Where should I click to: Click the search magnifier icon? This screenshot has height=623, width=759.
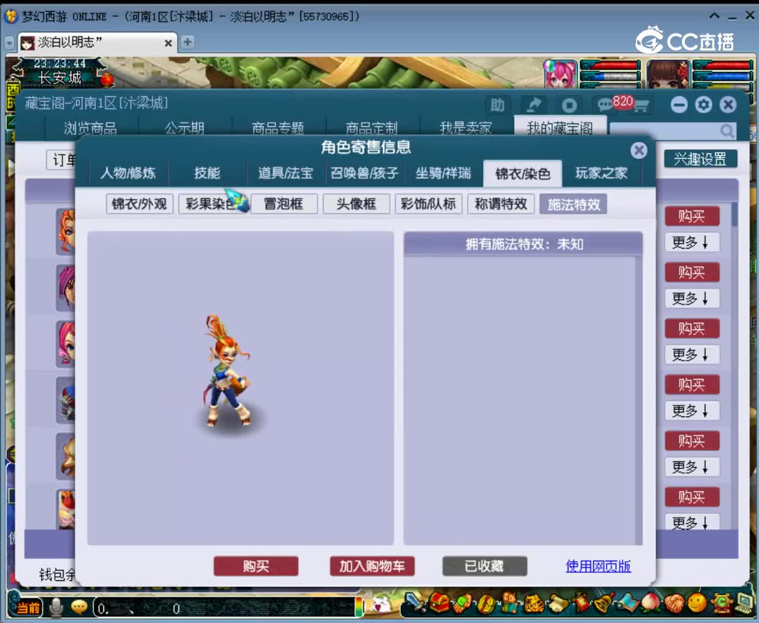coord(727,130)
